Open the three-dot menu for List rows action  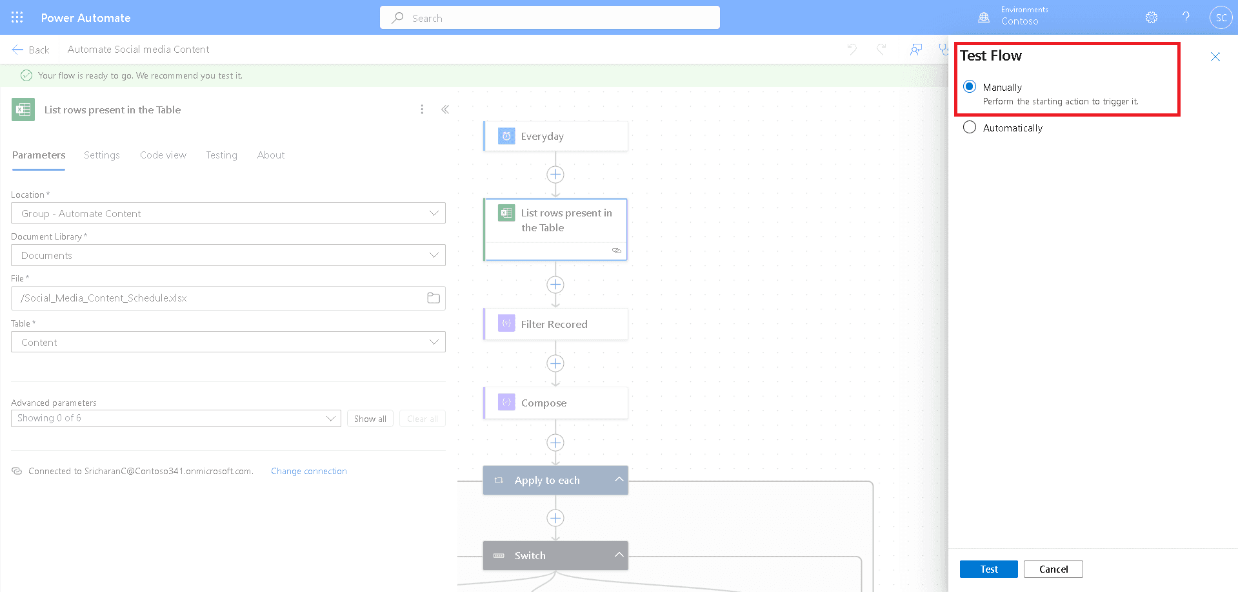point(422,110)
